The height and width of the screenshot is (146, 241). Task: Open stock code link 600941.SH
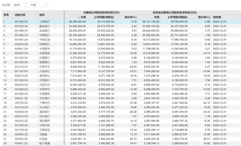(21, 49)
